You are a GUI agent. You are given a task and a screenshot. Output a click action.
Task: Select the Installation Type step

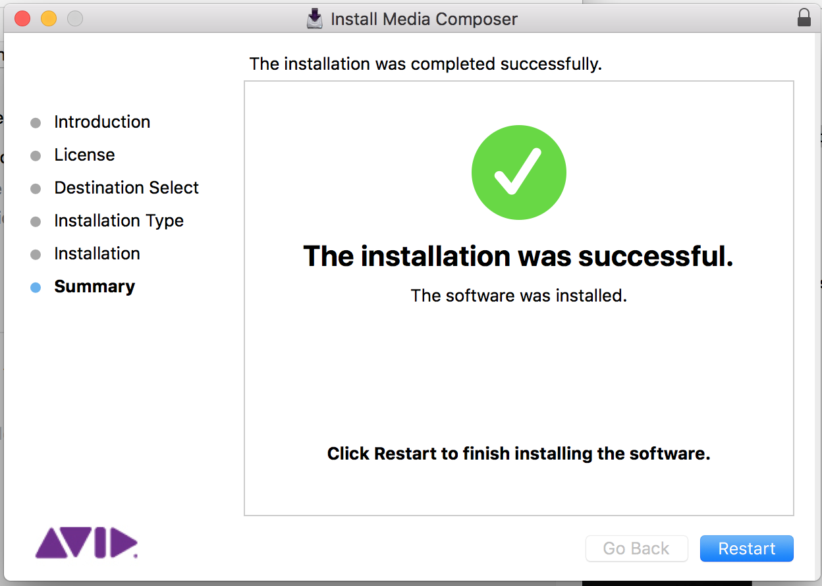tap(119, 221)
